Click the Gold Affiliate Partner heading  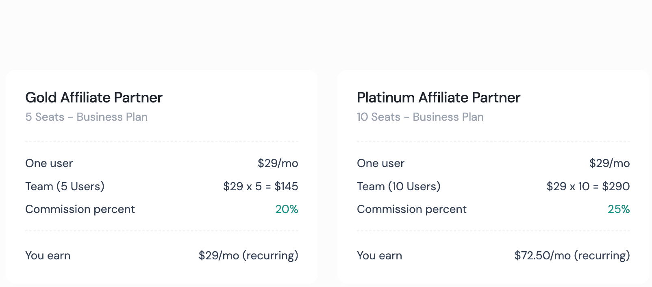94,98
